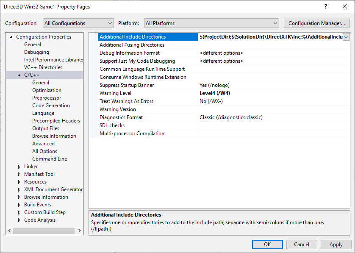
Task: Select Debug Information Format property
Action: tap(148, 53)
